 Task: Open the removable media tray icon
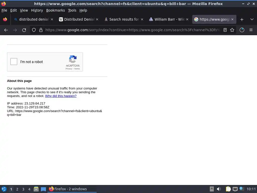212,189
